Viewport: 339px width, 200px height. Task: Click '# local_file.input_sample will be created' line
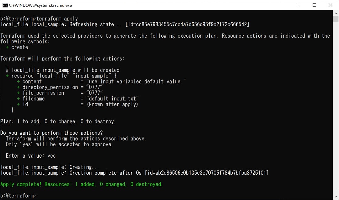63,70
